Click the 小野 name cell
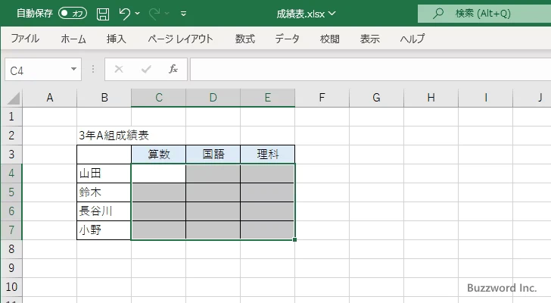Viewport: 551px width, 303px height. [104, 230]
